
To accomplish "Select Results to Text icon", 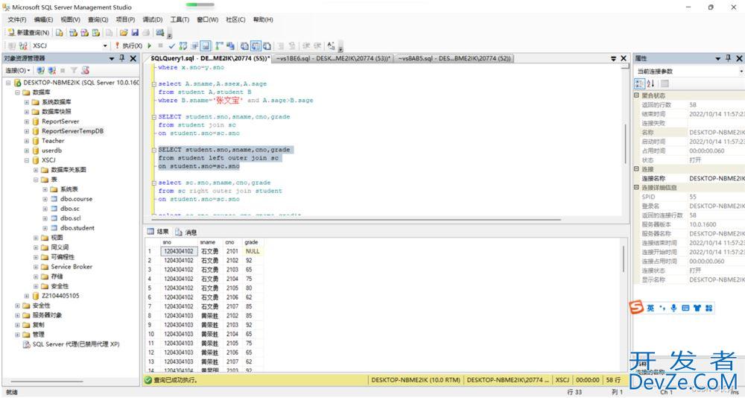I will click(244, 45).
